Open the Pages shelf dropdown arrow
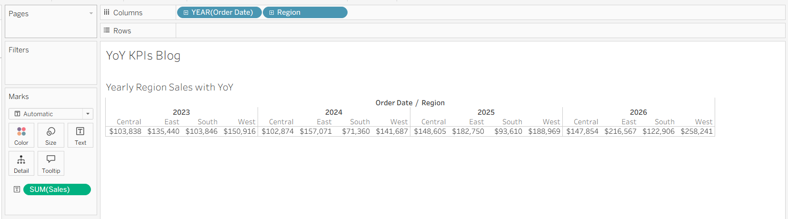The height and width of the screenshot is (219, 788). click(x=91, y=13)
